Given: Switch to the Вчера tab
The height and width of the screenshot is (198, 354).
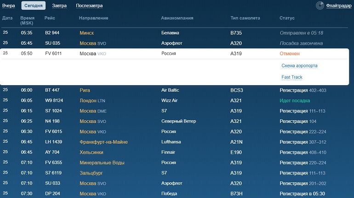Looking at the screenshot, I should 9,6.
